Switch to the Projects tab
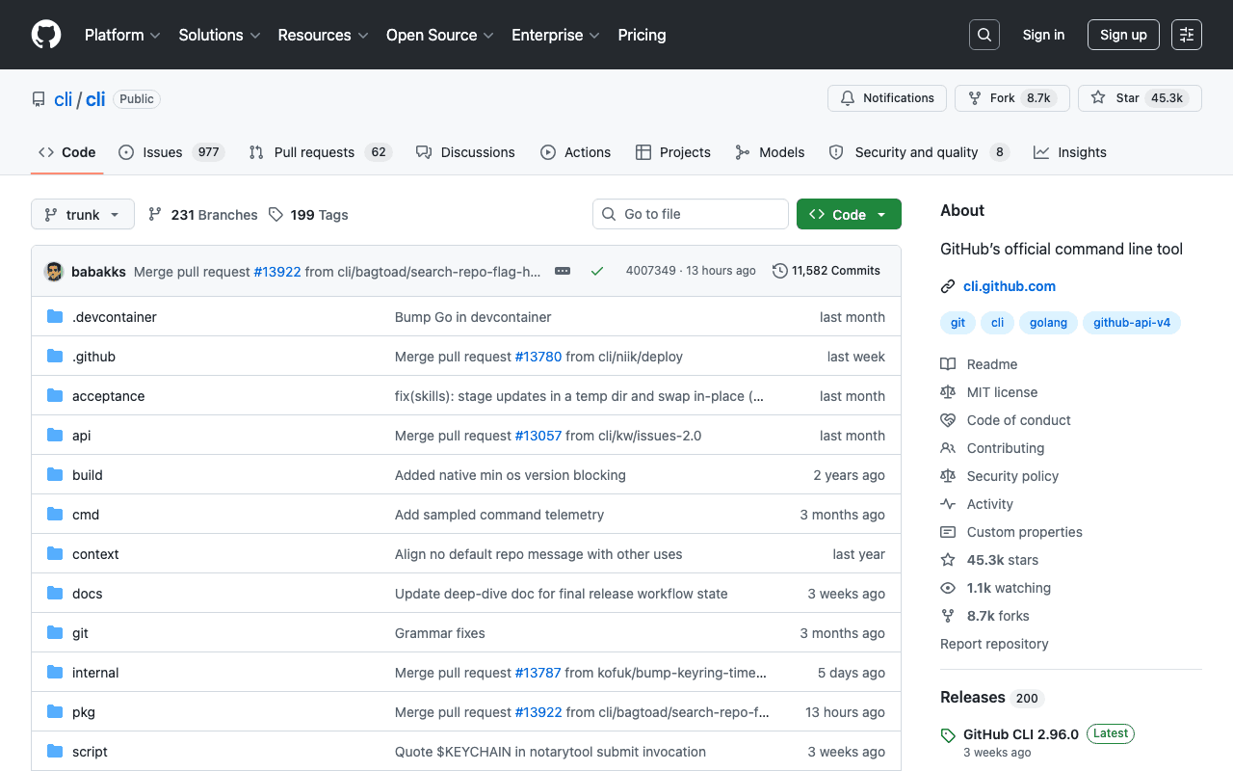Screen dimensions: 1233x771 [673, 152]
